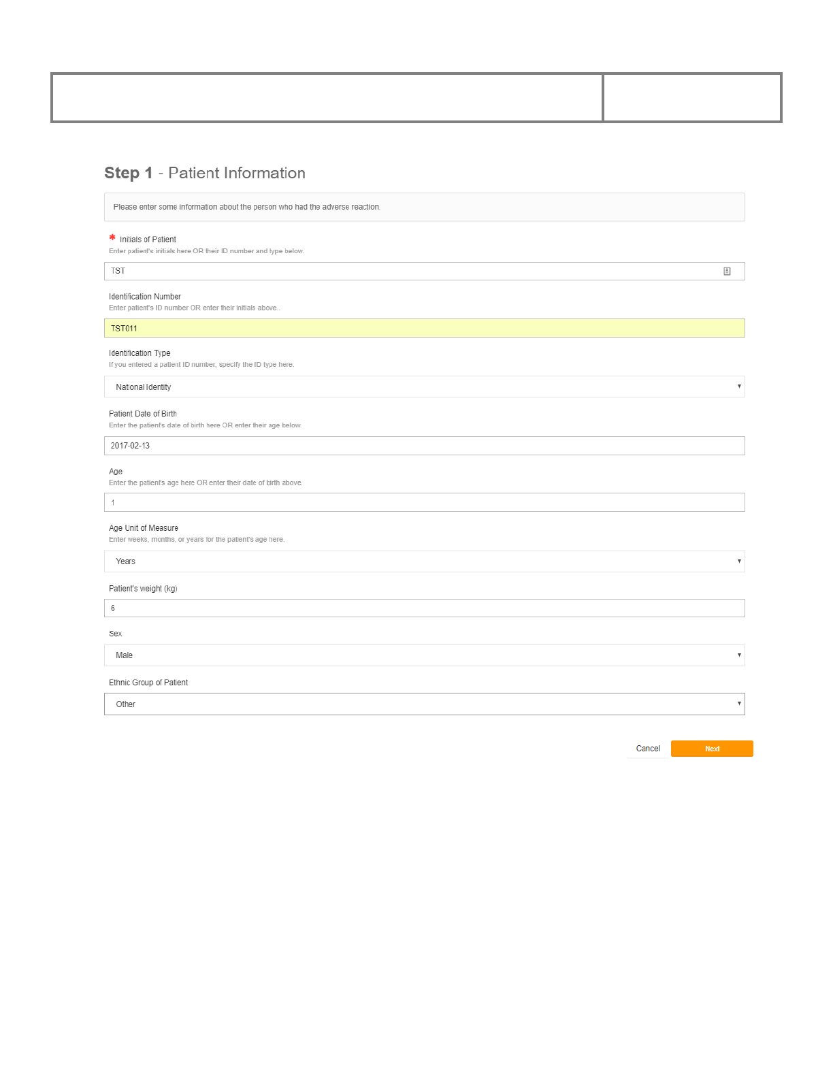Click the Step 1 Patient Information heading

coord(205,173)
